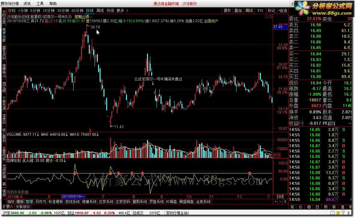The width and height of the screenshot is (355, 218).
Task: Select the 管理 bottom tab
Action: (x=29, y=202)
